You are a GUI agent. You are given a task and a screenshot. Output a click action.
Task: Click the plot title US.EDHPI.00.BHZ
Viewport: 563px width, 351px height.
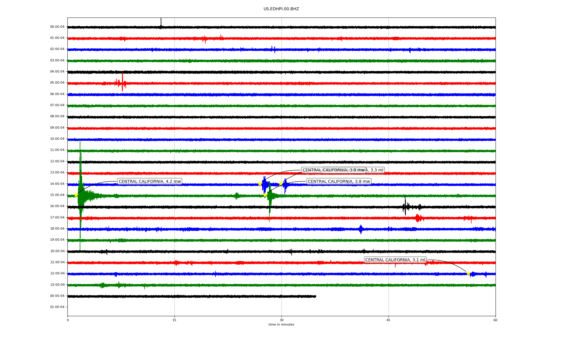coord(281,9)
